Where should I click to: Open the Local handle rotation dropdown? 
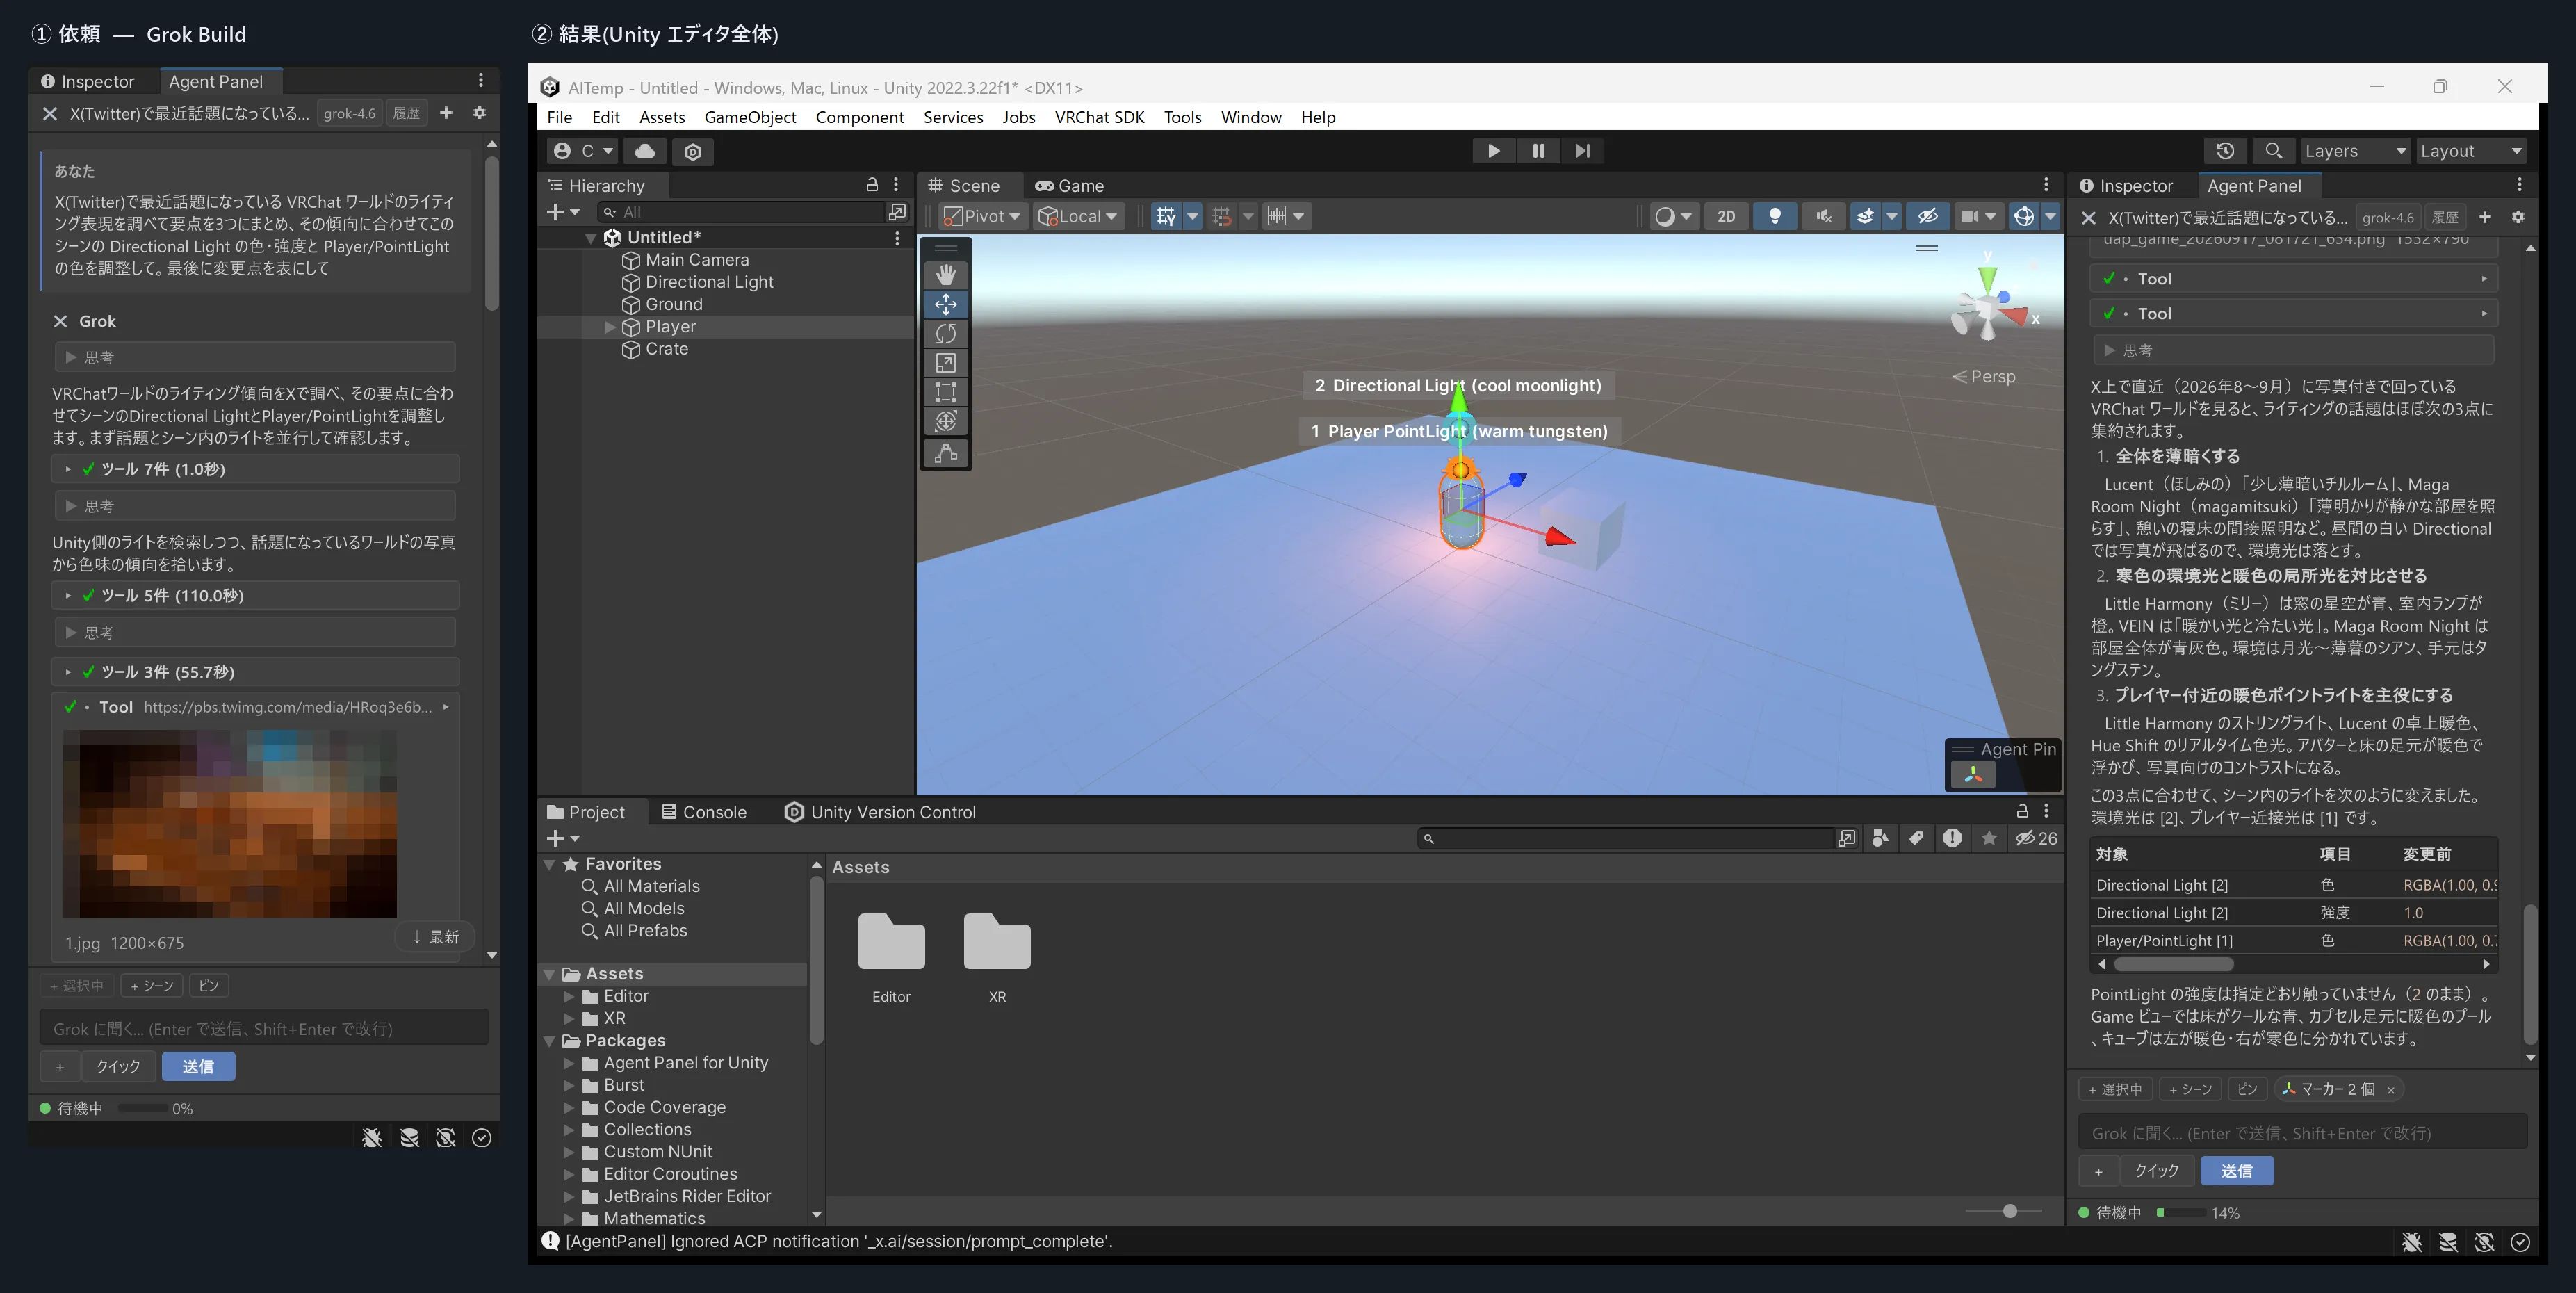tap(1078, 216)
